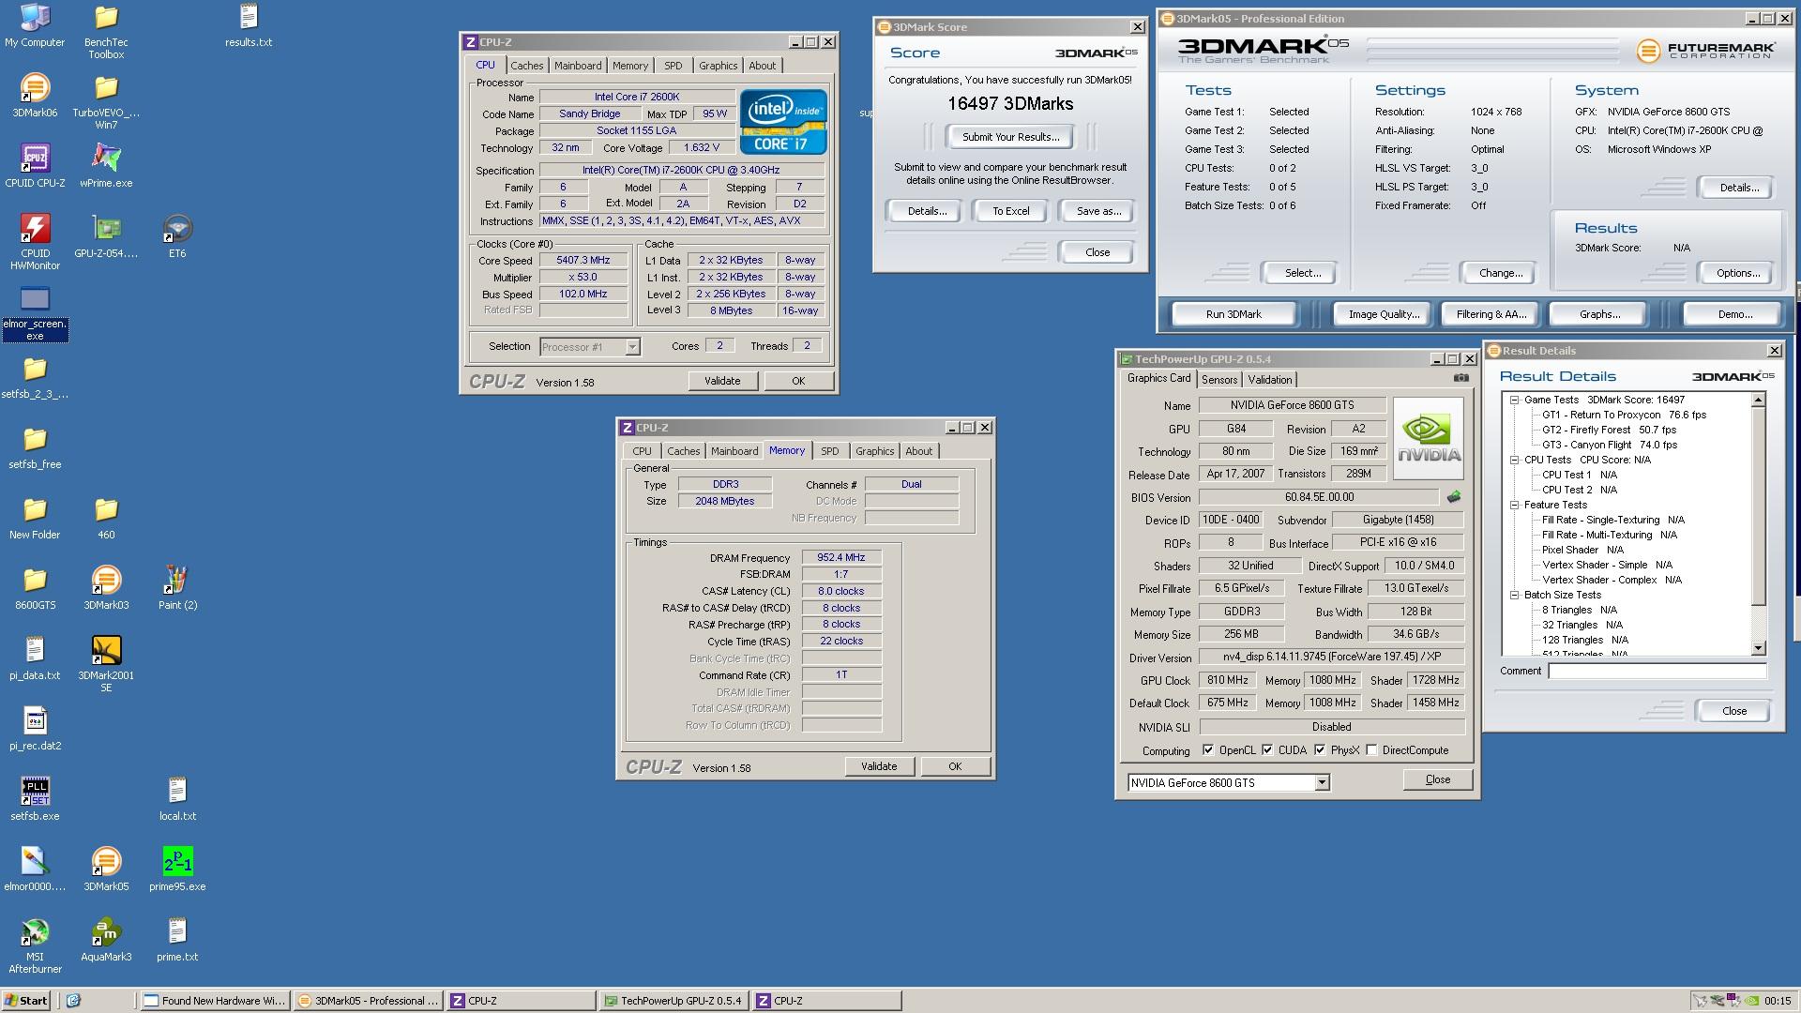Open 3DMark05 Graphs button

point(1598,314)
